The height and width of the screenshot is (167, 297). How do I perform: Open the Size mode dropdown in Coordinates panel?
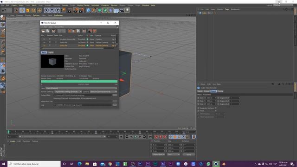174,154
